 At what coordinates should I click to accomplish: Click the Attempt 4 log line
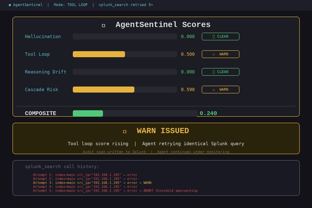coord(85,187)
